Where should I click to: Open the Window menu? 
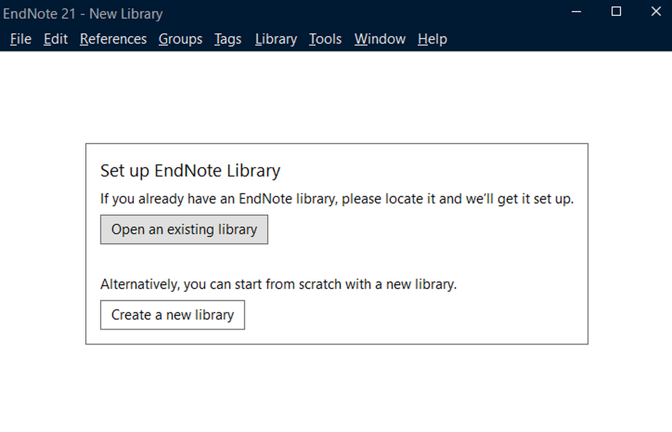click(x=380, y=39)
